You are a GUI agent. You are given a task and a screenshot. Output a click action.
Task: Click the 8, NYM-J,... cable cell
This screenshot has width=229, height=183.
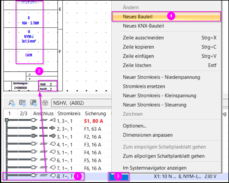point(190,176)
